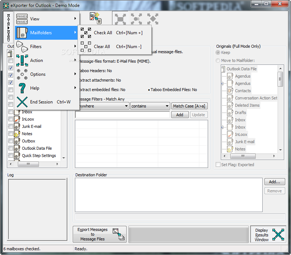Open the Mailfolders menu item
This screenshot has height=255, width=291.
47,33
